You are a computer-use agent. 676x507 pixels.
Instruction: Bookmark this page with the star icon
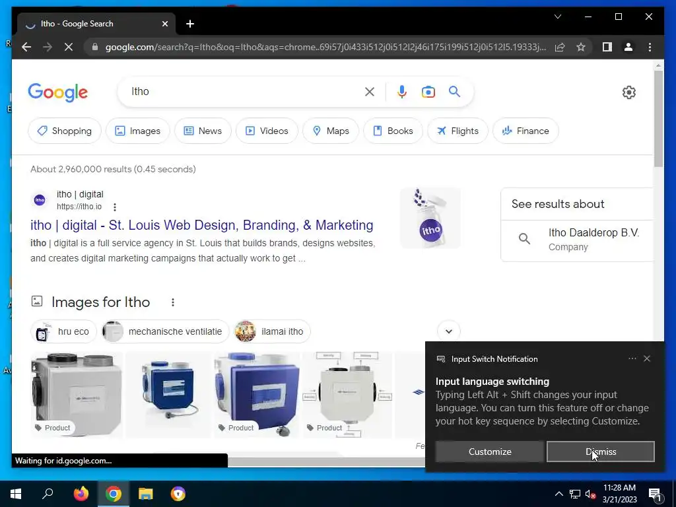point(581,47)
